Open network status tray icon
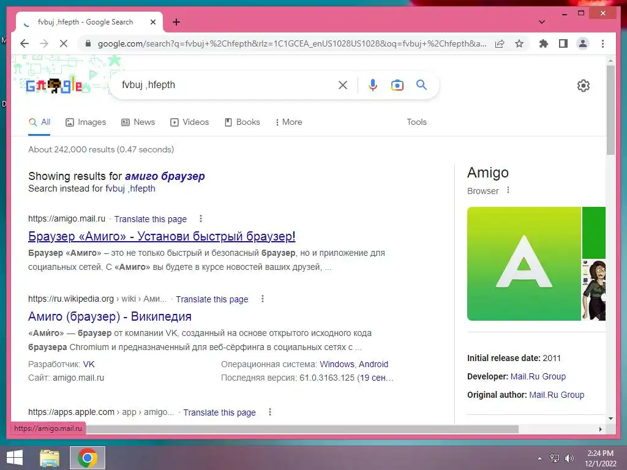This screenshot has height=470, width=627. [x=555, y=458]
